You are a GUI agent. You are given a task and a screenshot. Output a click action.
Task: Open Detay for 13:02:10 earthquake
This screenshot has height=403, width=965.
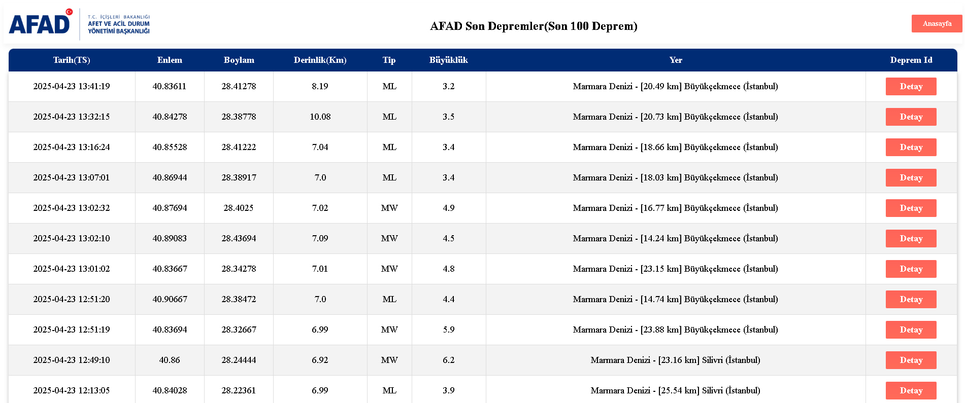(x=911, y=239)
